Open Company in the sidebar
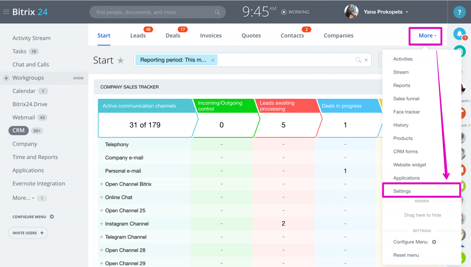 pos(25,144)
